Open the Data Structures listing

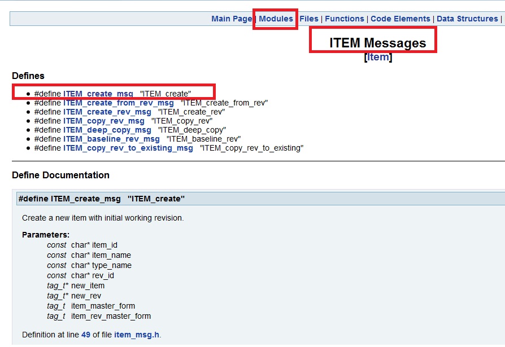(x=467, y=19)
